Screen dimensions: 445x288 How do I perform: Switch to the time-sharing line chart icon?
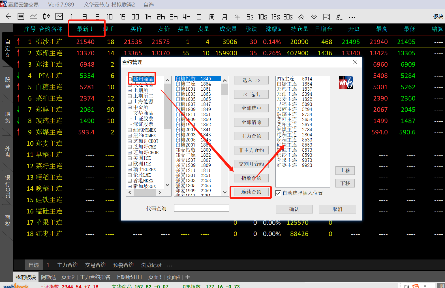(x=34, y=17)
